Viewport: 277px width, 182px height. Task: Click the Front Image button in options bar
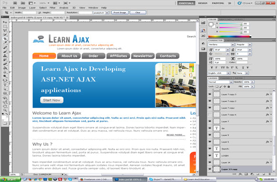(120, 12)
